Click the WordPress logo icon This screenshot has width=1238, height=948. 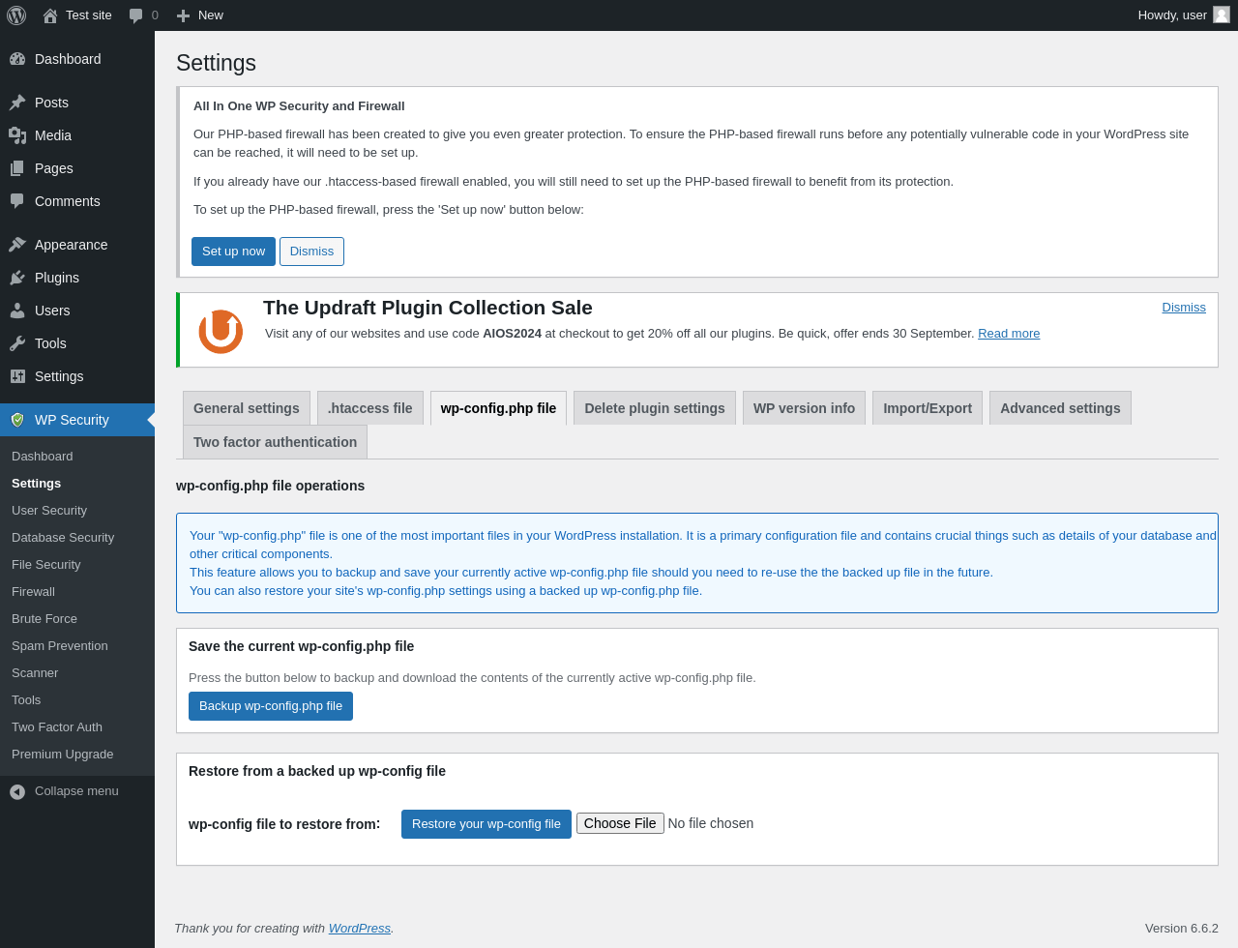click(16, 15)
